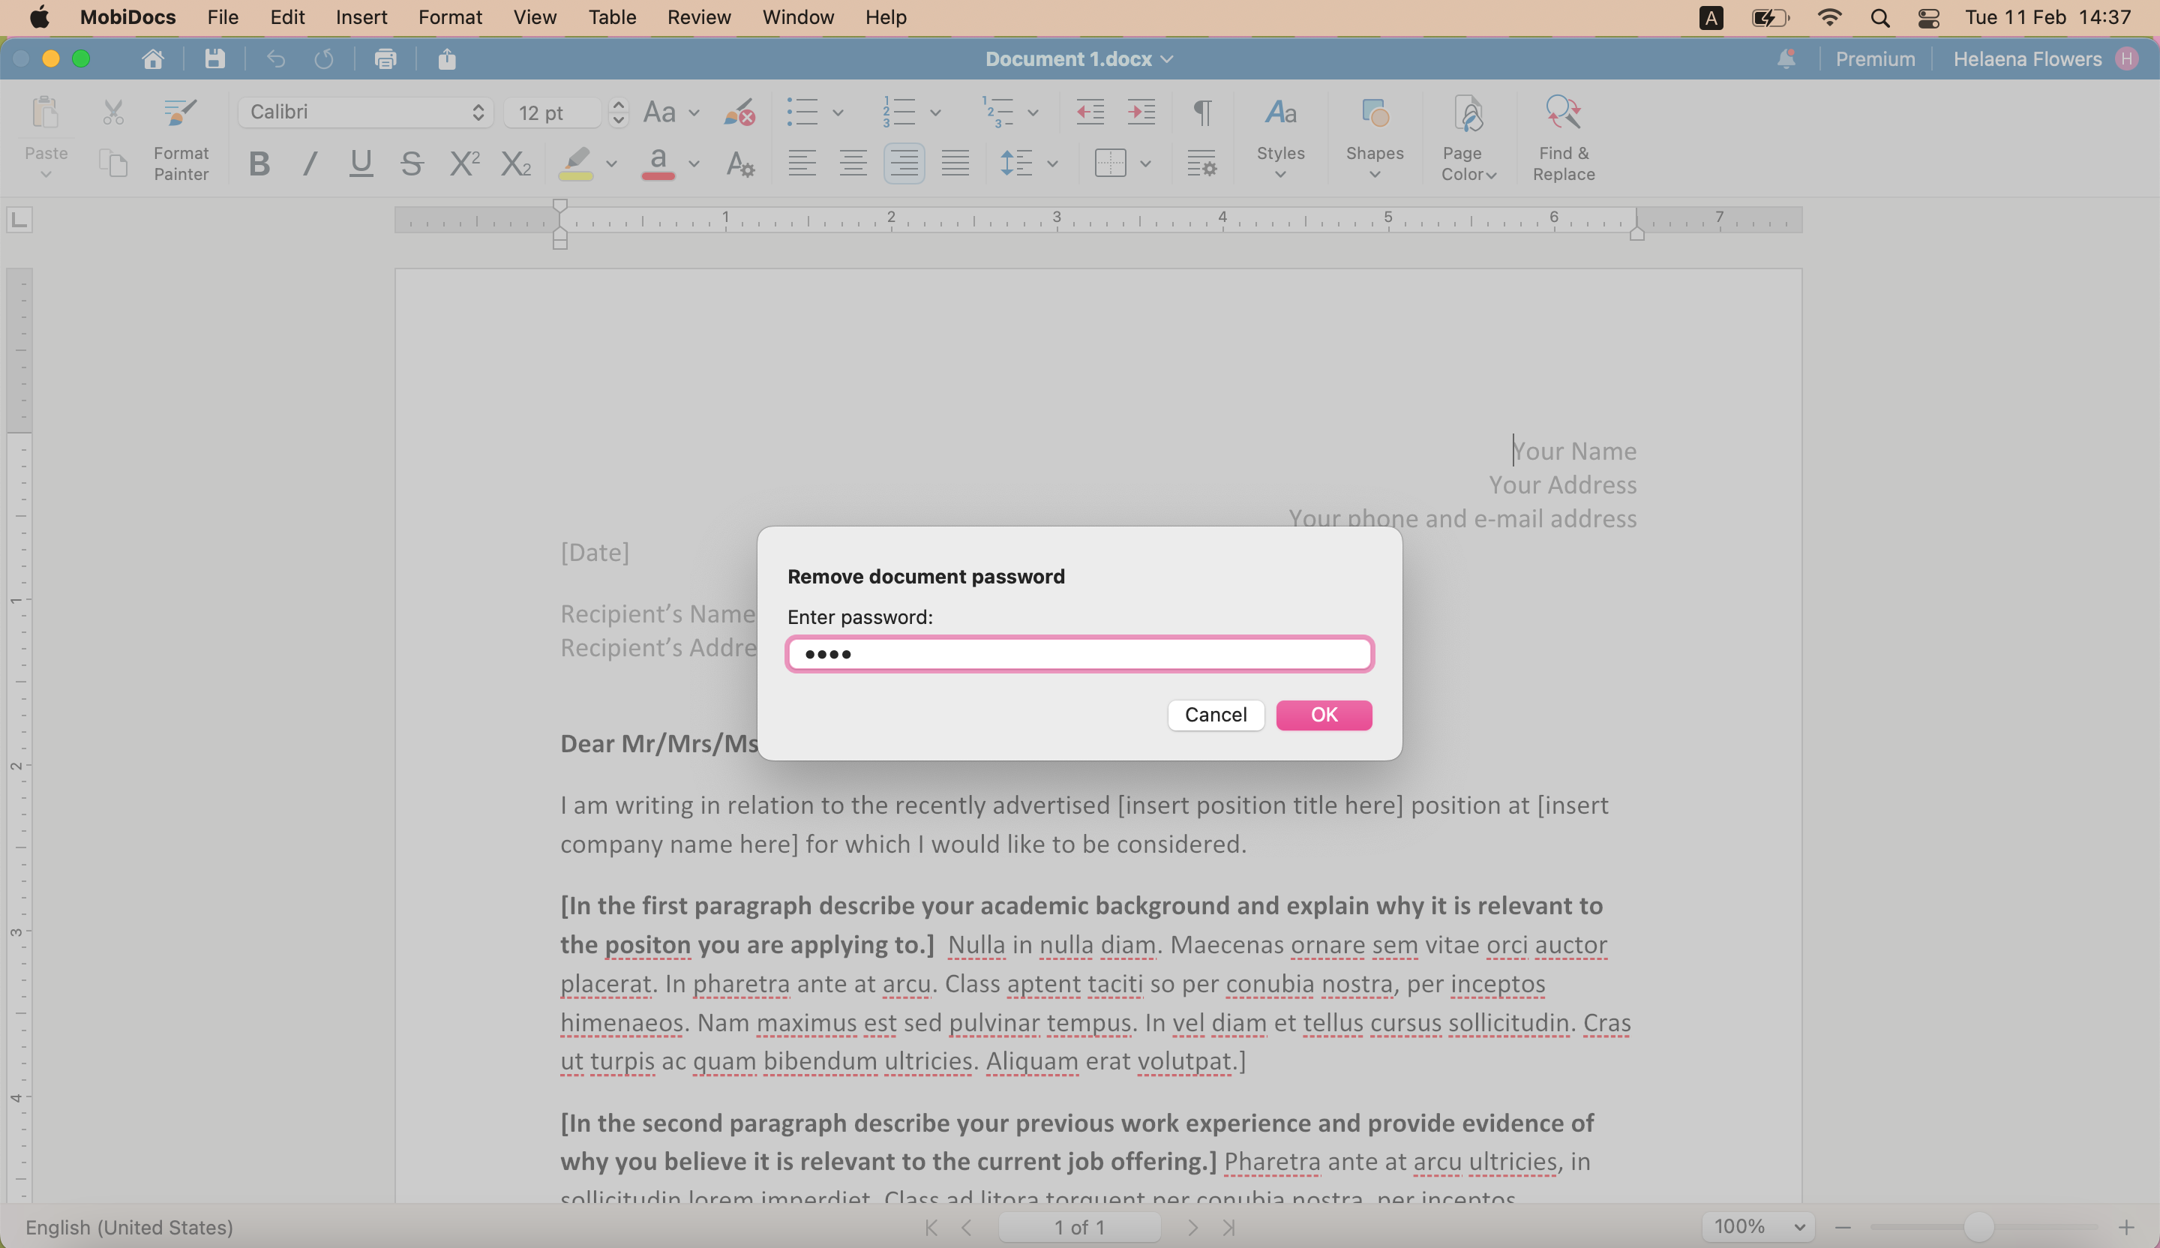Toggle Strikethrough formatting
This screenshot has height=1248, width=2160.
(412, 163)
